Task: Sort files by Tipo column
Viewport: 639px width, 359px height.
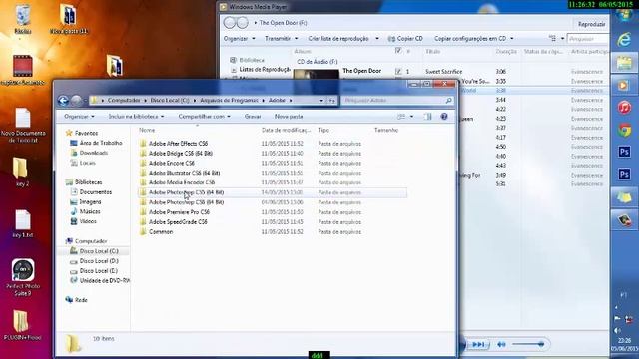Action: pyautogui.click(x=323, y=130)
